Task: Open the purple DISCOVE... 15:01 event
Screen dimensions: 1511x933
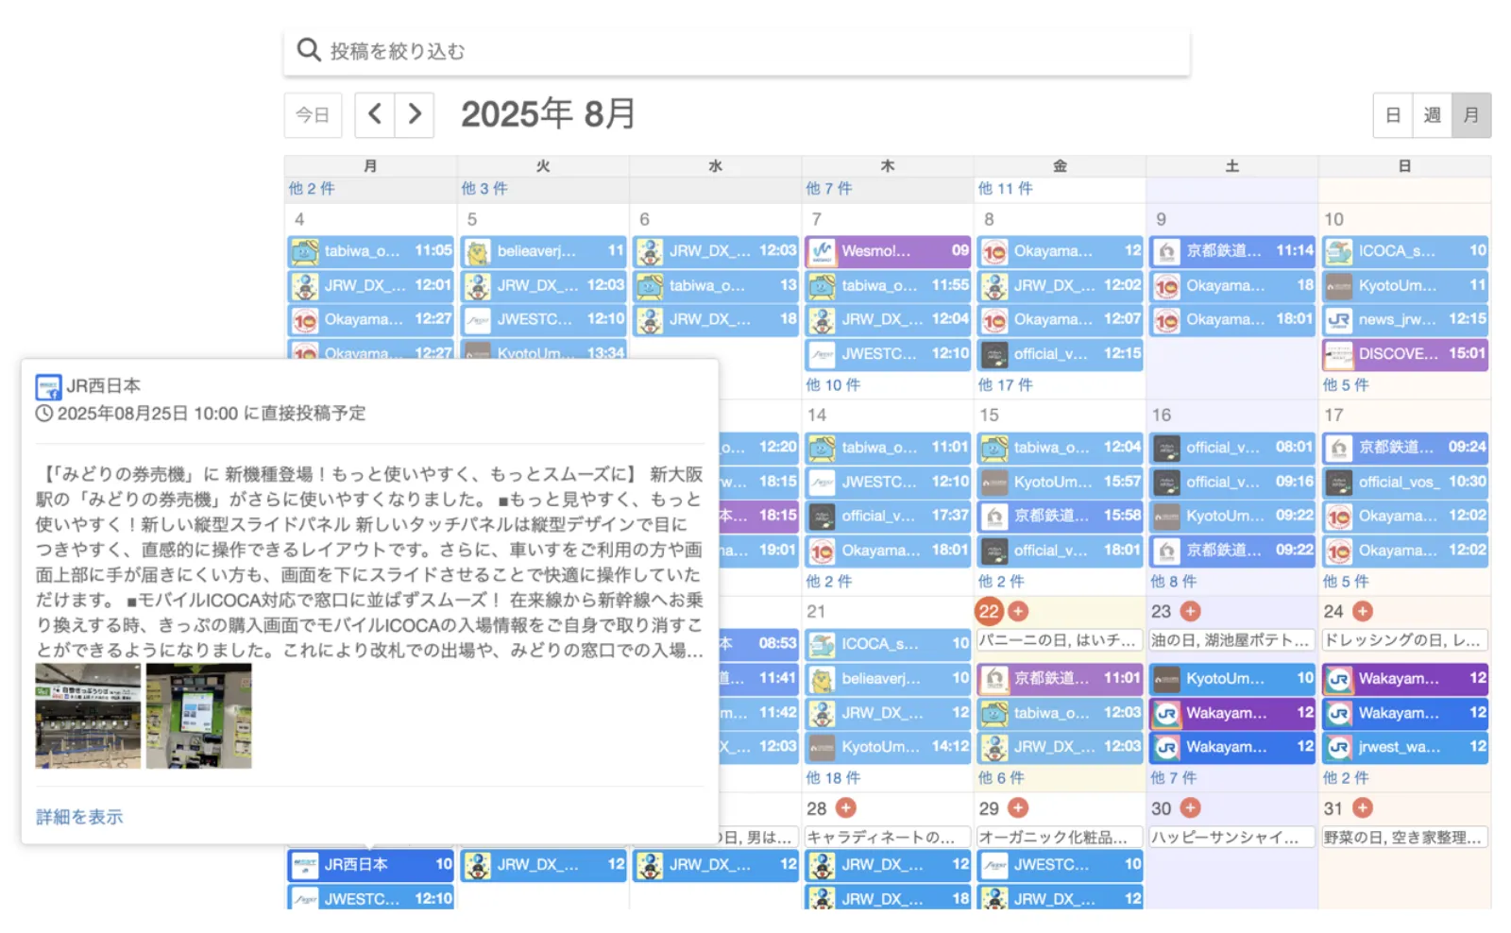Action: point(1404,354)
